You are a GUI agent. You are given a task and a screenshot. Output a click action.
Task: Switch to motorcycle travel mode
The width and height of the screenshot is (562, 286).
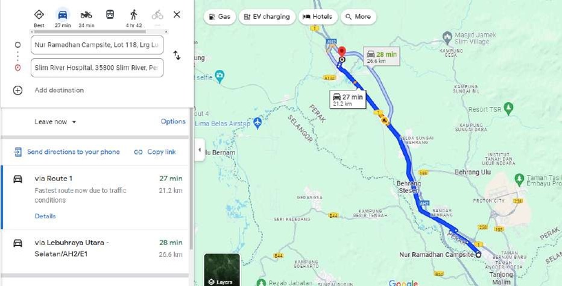[86, 14]
